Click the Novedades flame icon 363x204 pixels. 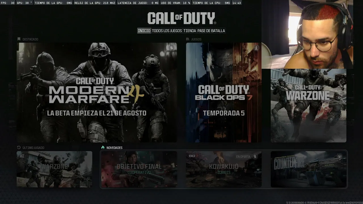(x=103, y=148)
